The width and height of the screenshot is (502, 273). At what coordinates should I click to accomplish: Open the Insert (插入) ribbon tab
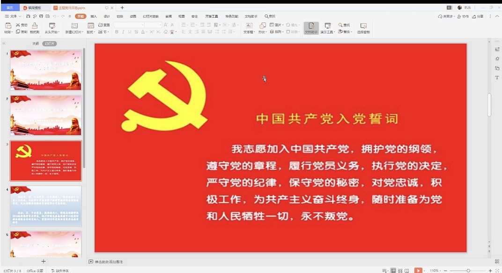pyautogui.click(x=94, y=16)
